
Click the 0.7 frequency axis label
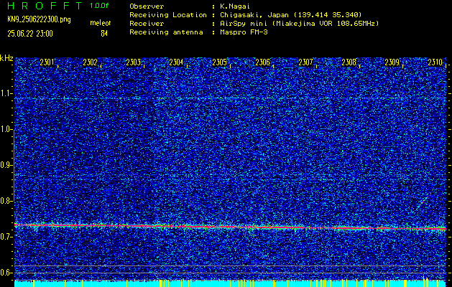pos(6,237)
